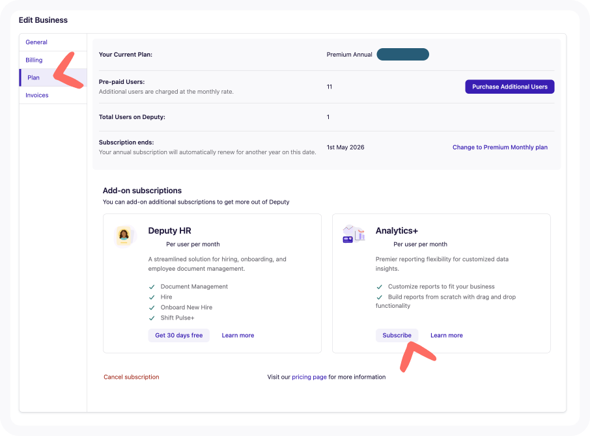The image size is (590, 436).
Task: Open Deputy HR Learn more link
Action: point(238,335)
